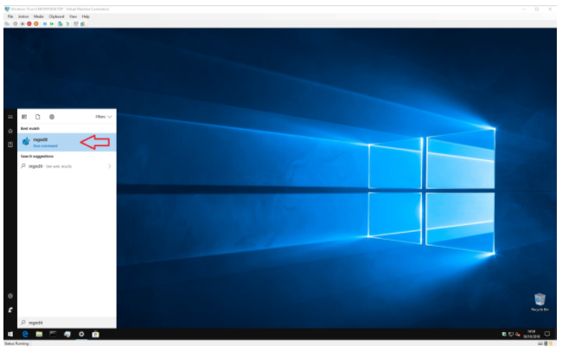
Task: Open search settings gear in sidebar
Action: point(10,296)
